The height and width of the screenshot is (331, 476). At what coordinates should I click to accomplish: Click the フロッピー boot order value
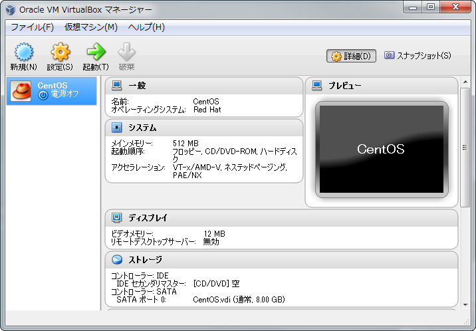[x=235, y=155]
